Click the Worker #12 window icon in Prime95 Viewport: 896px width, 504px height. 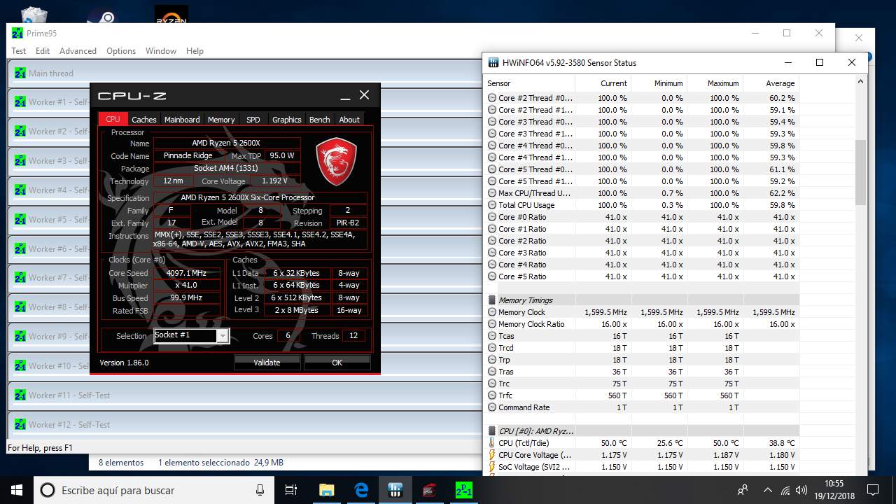tap(20, 424)
